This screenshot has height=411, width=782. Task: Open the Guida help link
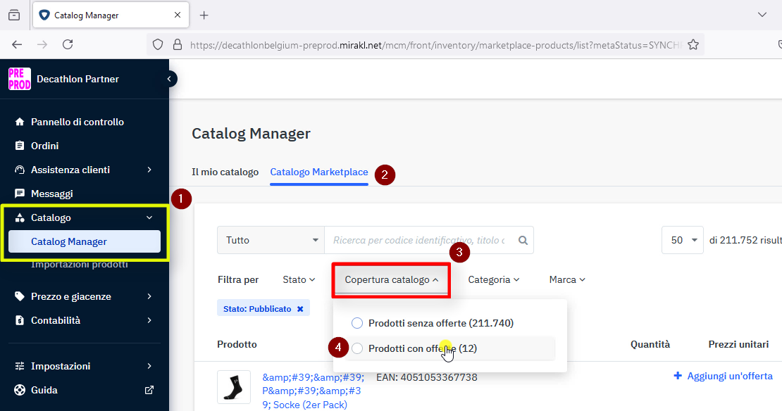(44, 390)
